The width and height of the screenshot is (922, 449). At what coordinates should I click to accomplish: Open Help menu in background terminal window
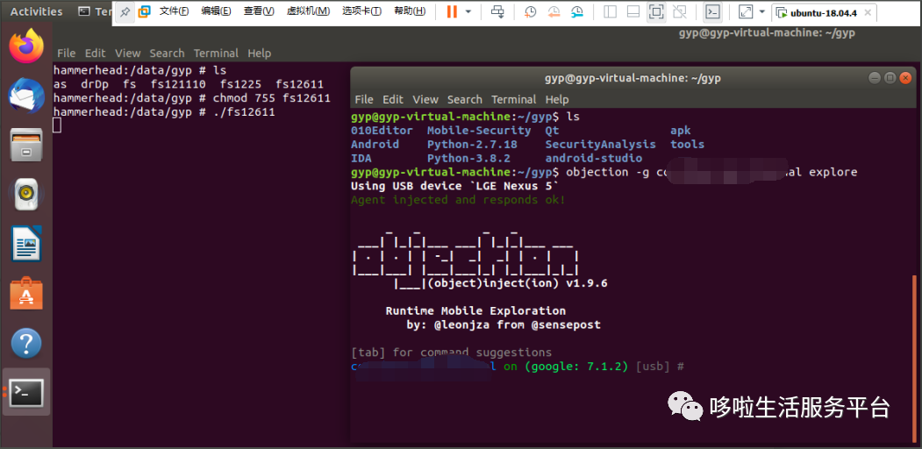(x=260, y=53)
